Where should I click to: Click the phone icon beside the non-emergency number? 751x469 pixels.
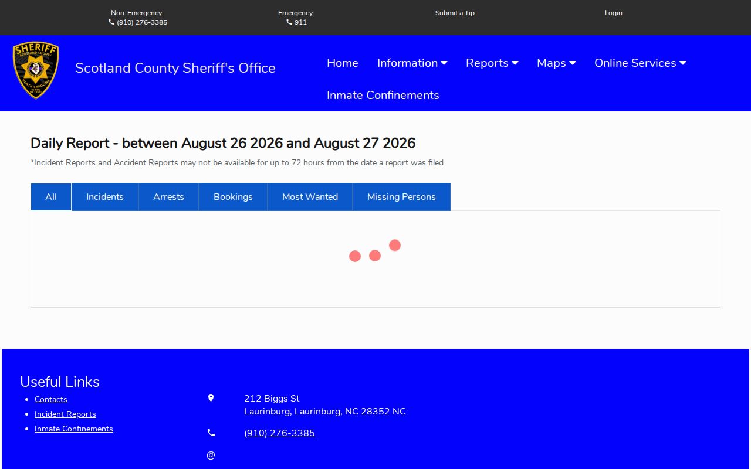(111, 22)
